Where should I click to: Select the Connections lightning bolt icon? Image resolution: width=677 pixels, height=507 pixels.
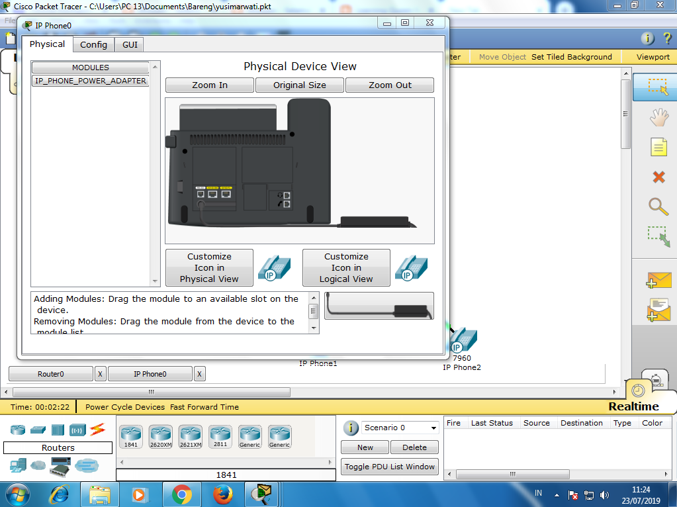[x=97, y=430]
